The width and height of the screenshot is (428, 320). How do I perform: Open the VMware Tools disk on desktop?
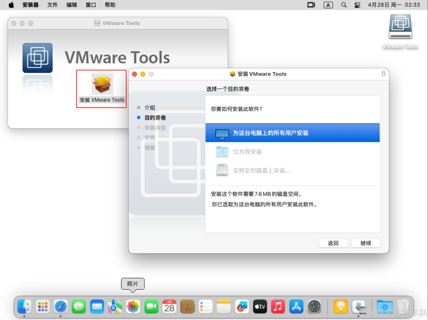click(400, 27)
